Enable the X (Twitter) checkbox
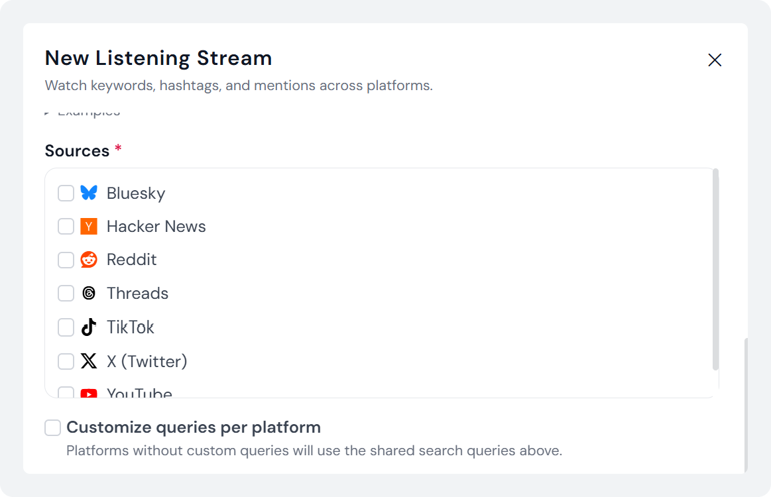 point(66,361)
